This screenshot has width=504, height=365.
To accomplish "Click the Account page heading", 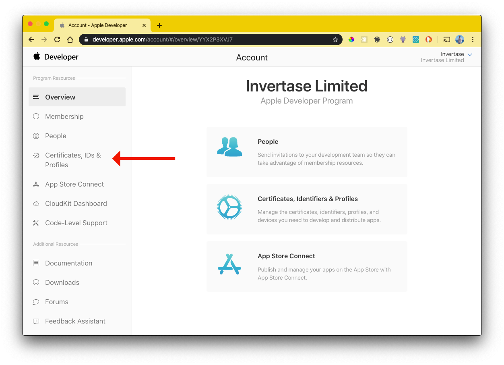I will tap(252, 58).
